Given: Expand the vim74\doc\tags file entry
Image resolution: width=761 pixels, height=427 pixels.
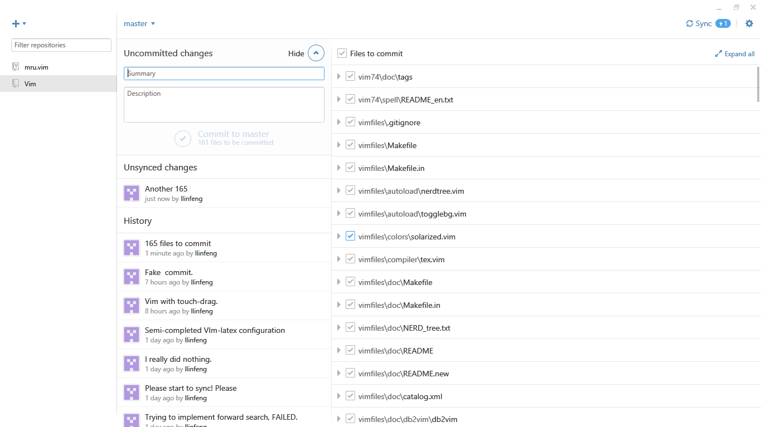Looking at the screenshot, I should [339, 76].
